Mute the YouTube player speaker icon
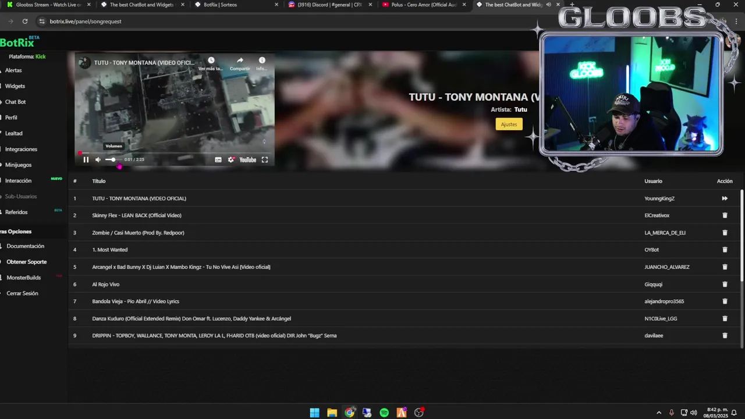 point(98,159)
